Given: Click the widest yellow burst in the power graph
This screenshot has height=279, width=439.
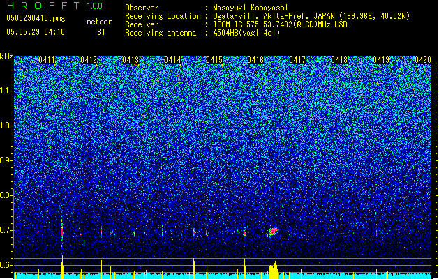Looking at the screenshot, I should click(x=274, y=271).
